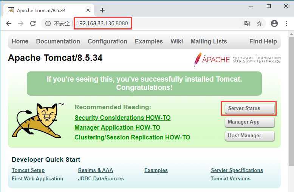Minimize the browser window
Image resolution: width=294 pixels, height=192 pixels.
[251, 6]
